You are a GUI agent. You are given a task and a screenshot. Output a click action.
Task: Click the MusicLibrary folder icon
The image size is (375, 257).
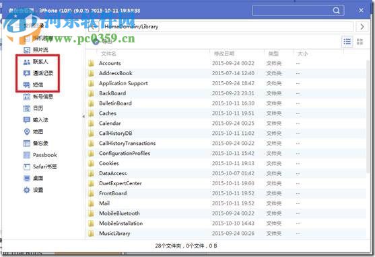(91, 234)
